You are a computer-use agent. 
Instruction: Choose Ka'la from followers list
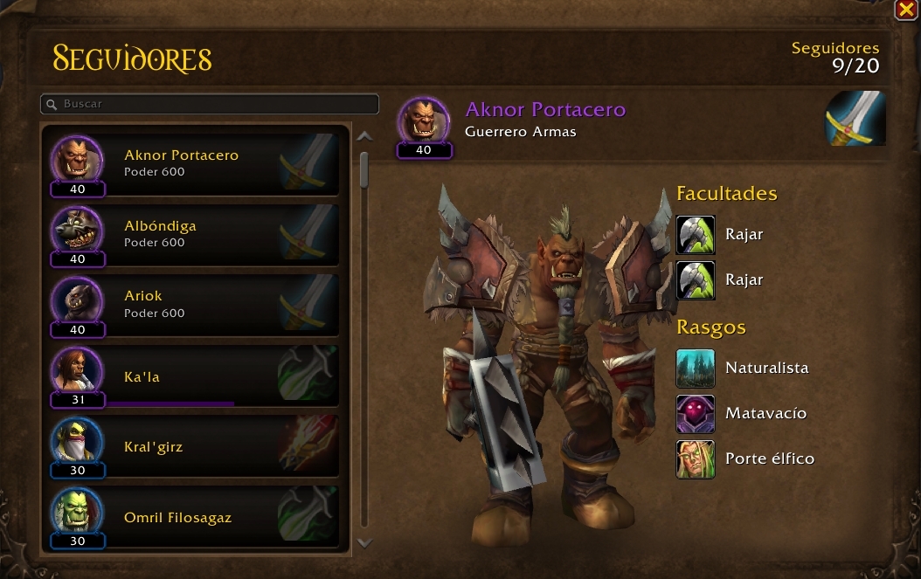pos(192,376)
